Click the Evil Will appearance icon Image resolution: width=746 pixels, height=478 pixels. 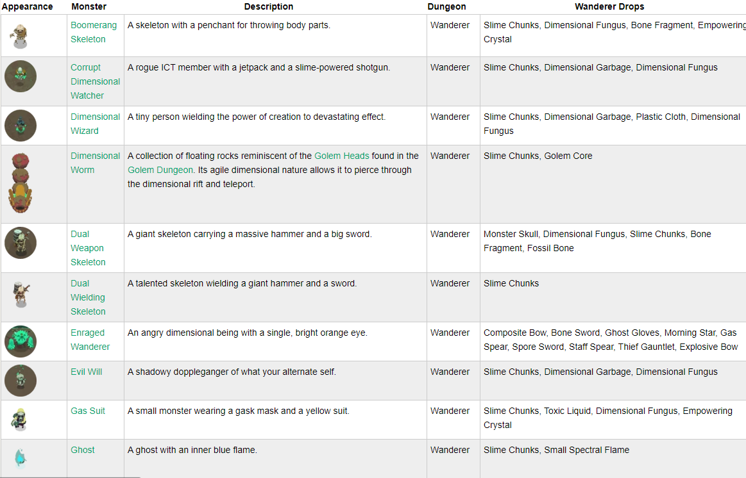click(21, 381)
